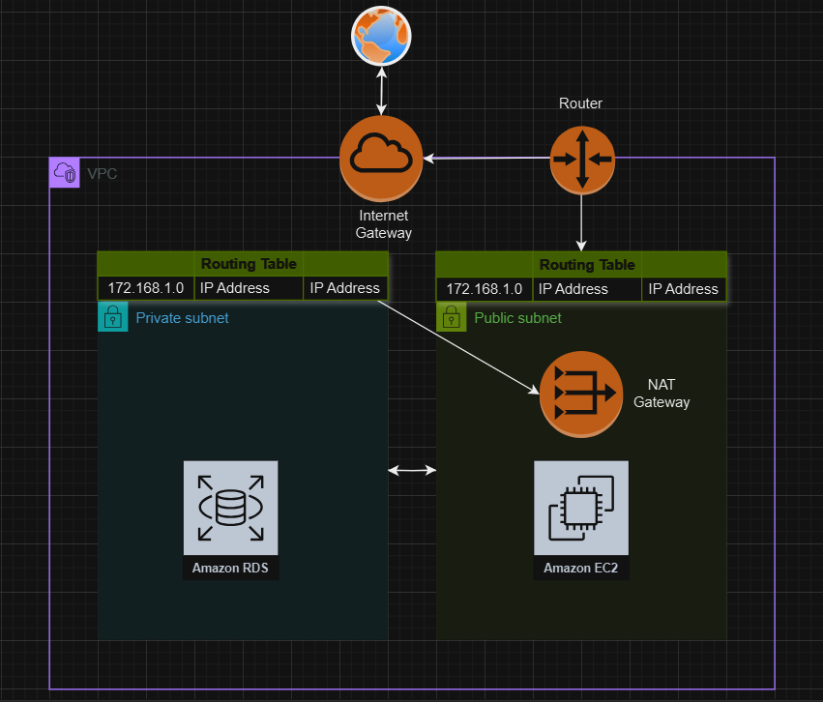Viewport: 823px width, 702px height.
Task: Select last IP Address cell in public table
Action: pos(683,288)
